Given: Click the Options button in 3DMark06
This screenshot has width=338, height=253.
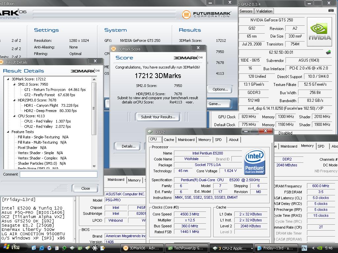Looking at the screenshot, I should point(220,89).
